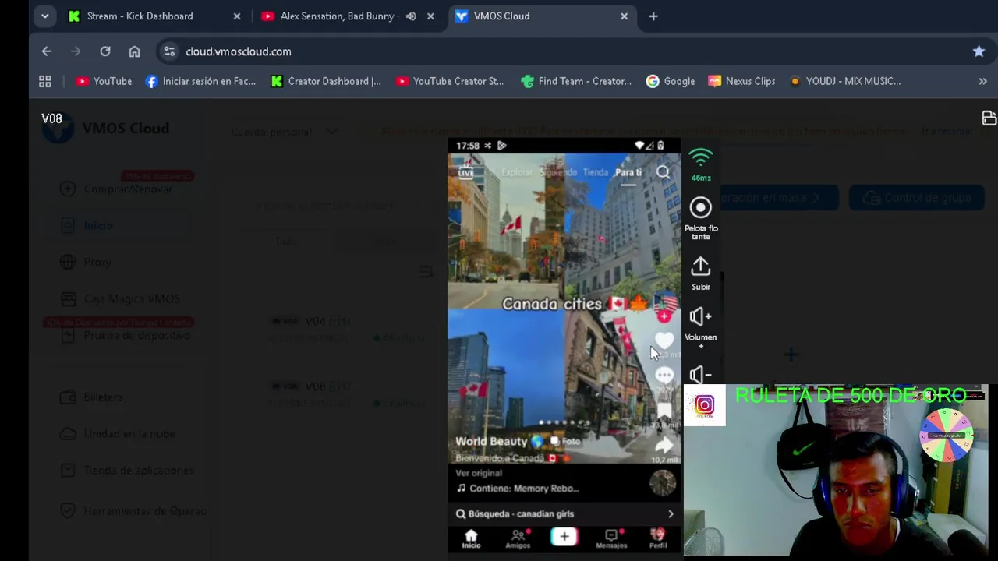Click the browser home button
Viewport: 998px width, 561px height.
[x=134, y=51]
